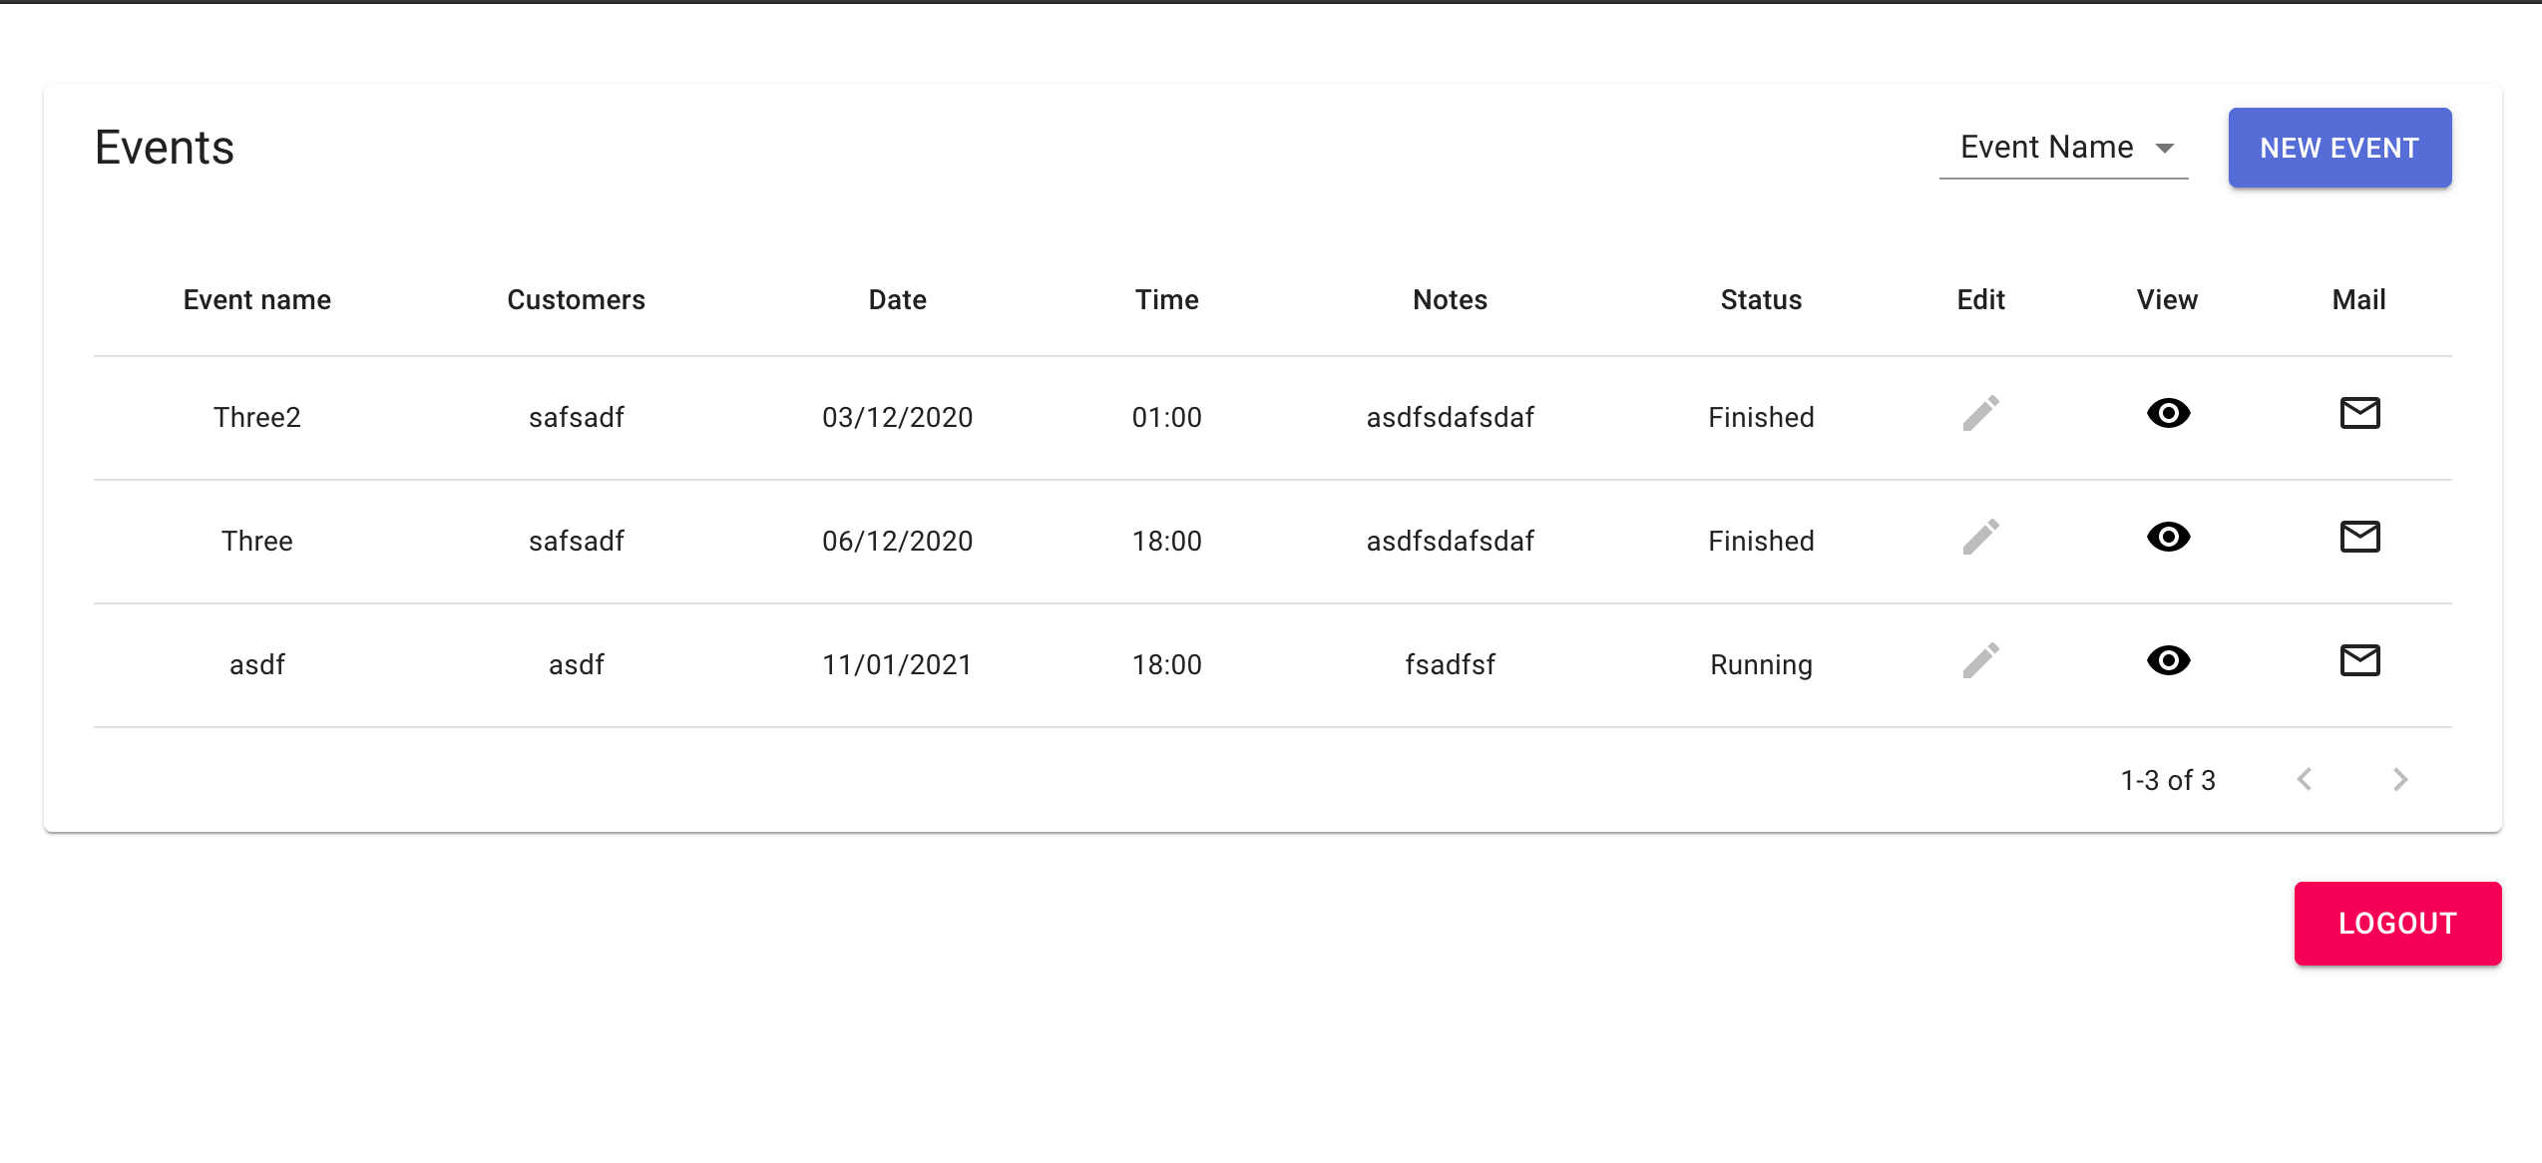The image size is (2542, 1163).
Task: Go to the previous page chevron
Action: tap(2305, 780)
